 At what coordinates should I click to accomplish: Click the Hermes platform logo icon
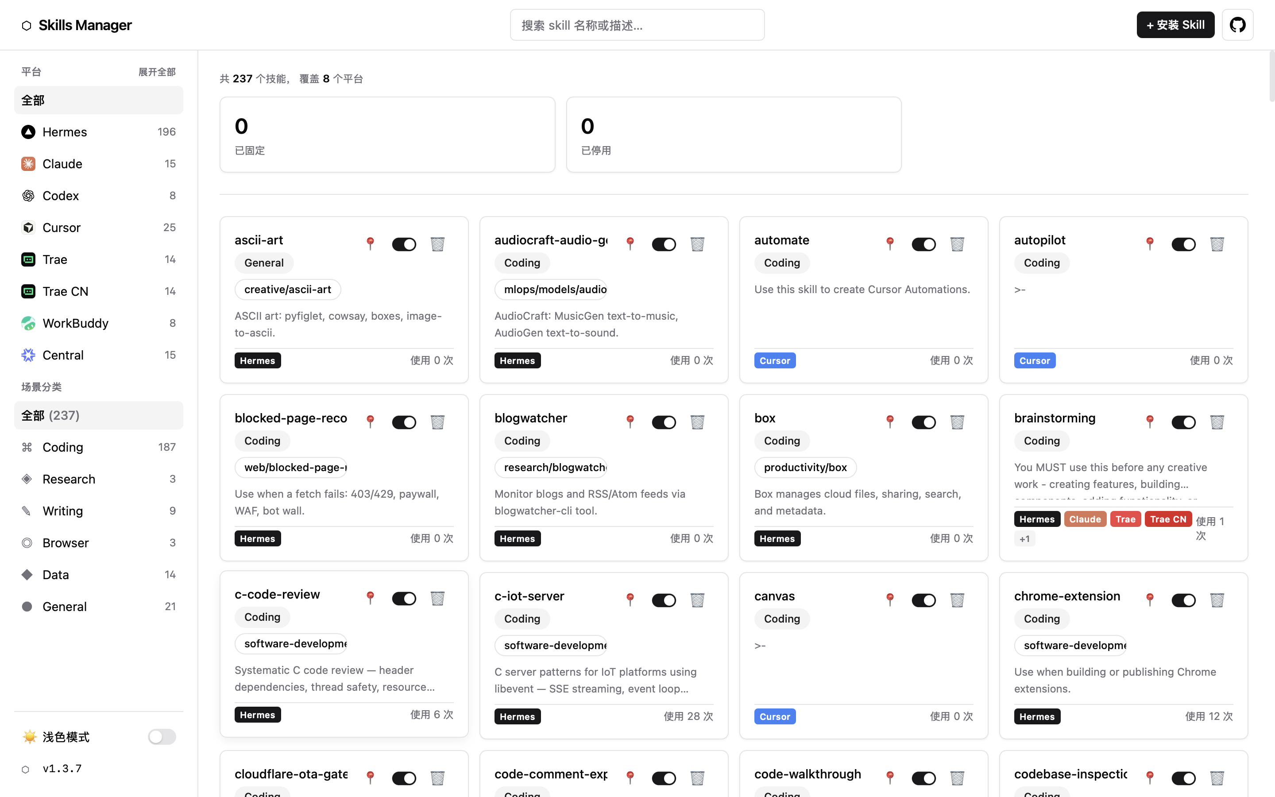28,132
